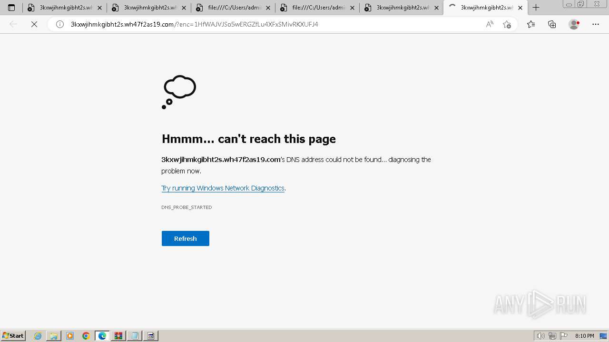The height and width of the screenshot is (342, 609).
Task: Switch to the first 3kxwjihmkgibht2s tab
Action: click(65, 8)
